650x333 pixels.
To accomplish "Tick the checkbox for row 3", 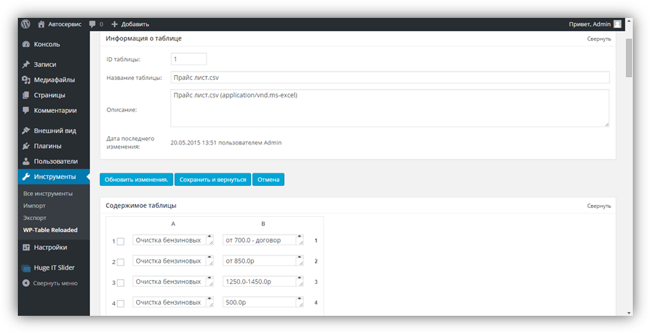I will point(120,283).
